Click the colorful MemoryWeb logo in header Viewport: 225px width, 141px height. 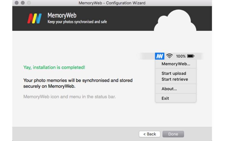(x=34, y=18)
